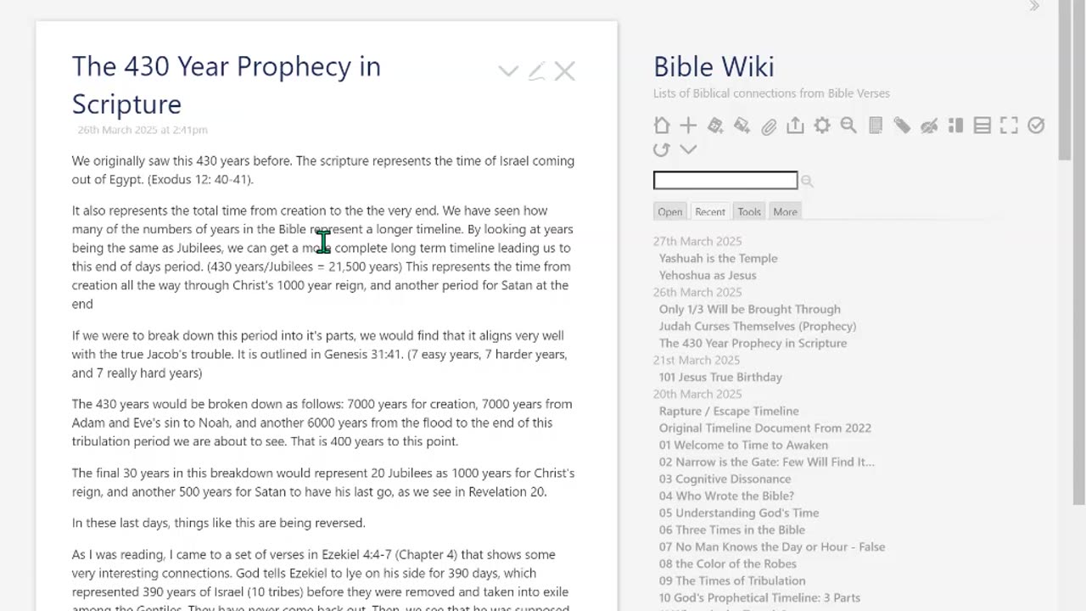Image resolution: width=1086 pixels, height=611 pixels.
Task: Refresh the wiki page
Action: 662,149
